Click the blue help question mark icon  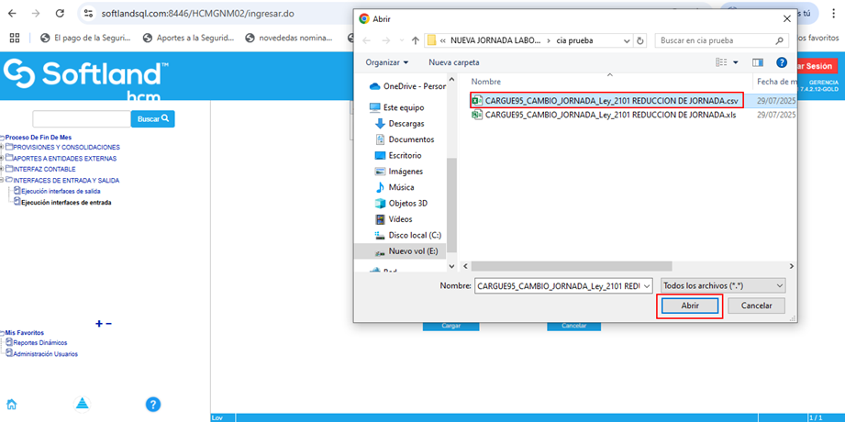[153, 405]
